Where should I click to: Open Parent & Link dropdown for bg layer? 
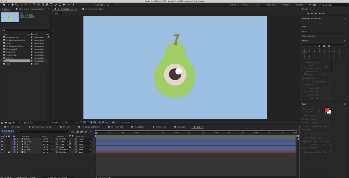point(85,152)
